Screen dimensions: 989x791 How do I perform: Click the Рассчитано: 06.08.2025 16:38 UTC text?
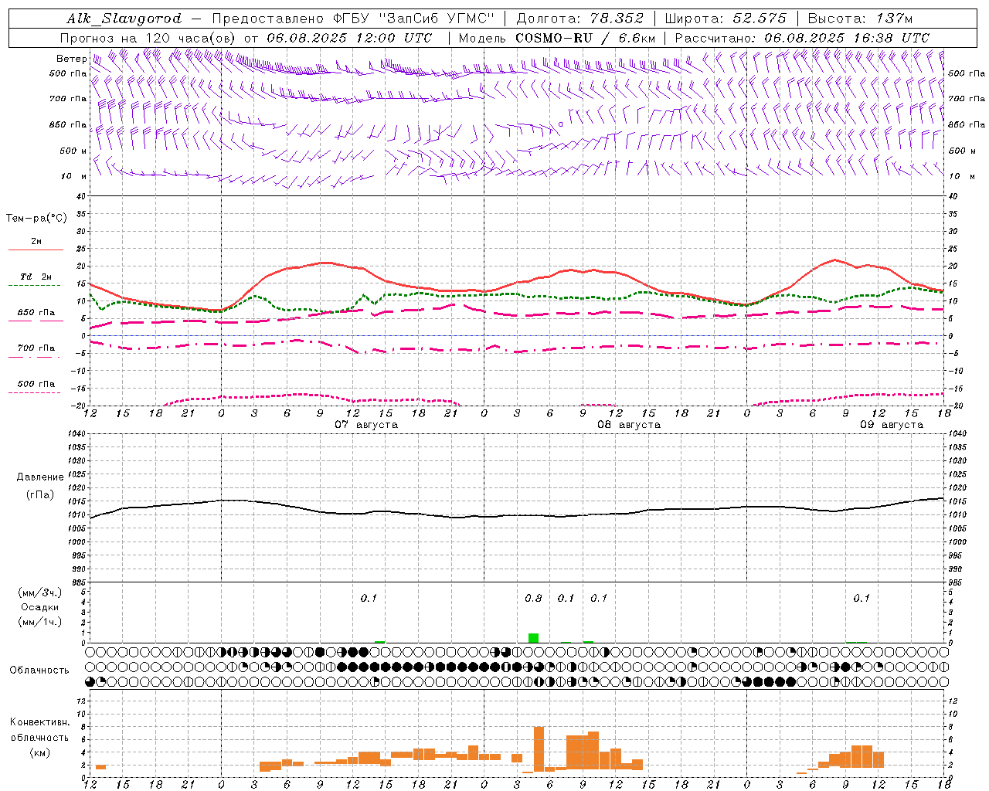(x=802, y=38)
